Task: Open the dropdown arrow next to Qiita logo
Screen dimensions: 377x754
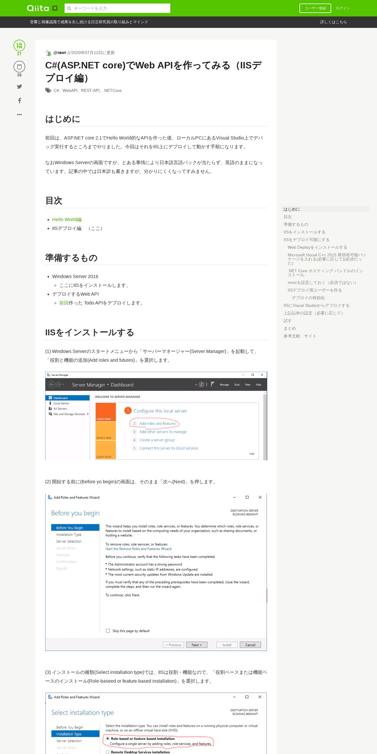Action: 55,8
